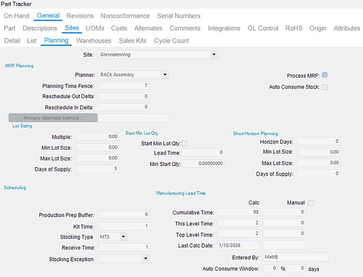Viewport: 363px width, 277px height.
Task: Open the Integrations sub-tab
Action: [224, 28]
